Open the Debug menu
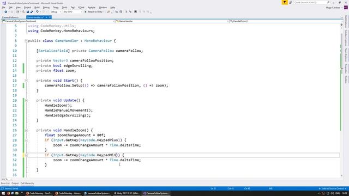Viewport: 349px width, 196px height. [46, 7]
